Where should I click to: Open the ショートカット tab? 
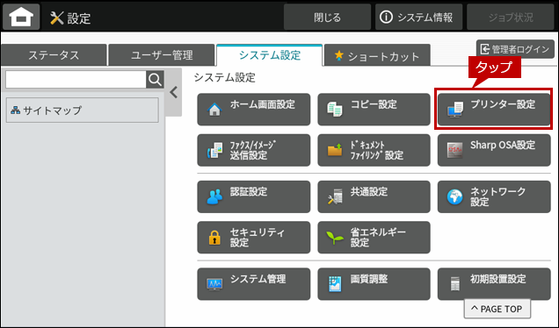coord(377,55)
